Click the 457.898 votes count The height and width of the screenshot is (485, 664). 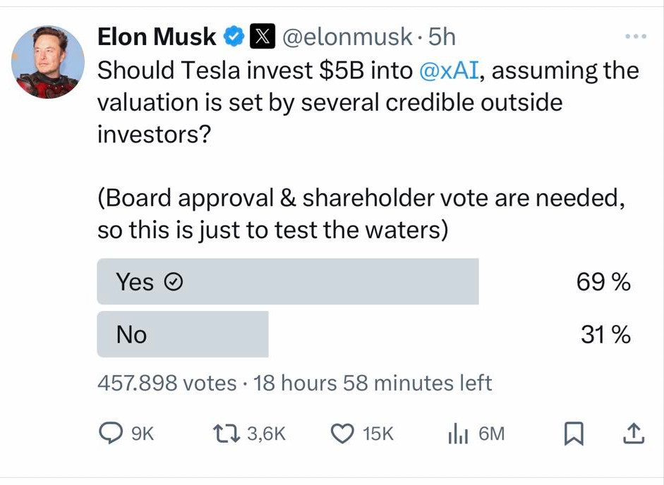(x=167, y=383)
